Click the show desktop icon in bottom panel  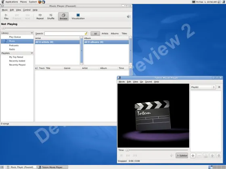[2, 167]
